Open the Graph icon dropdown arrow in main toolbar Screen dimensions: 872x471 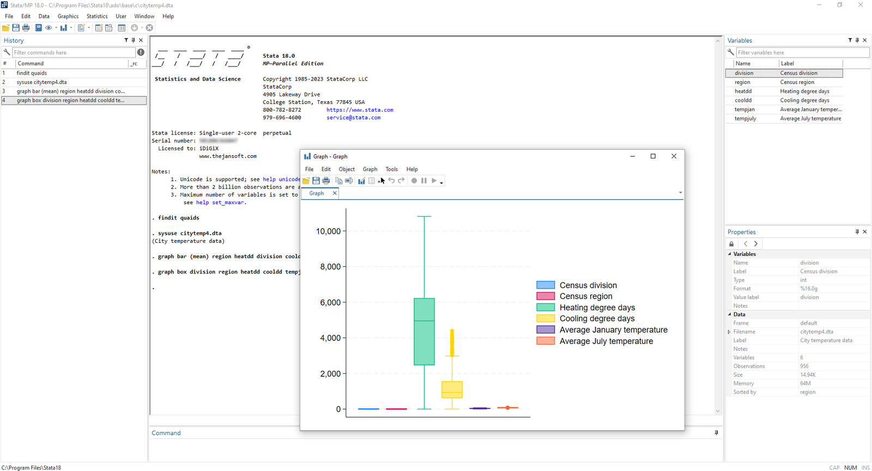[71, 28]
